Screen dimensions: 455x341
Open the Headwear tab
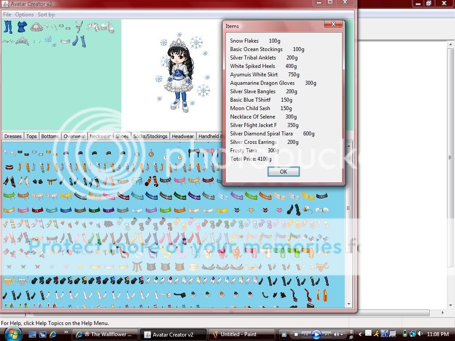pos(183,136)
